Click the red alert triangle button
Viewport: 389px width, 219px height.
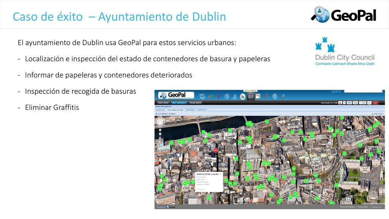[340, 103]
